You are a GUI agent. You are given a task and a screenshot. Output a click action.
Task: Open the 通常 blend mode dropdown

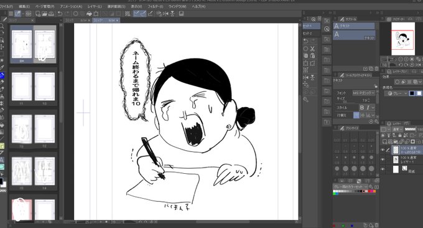[x=397, y=130]
